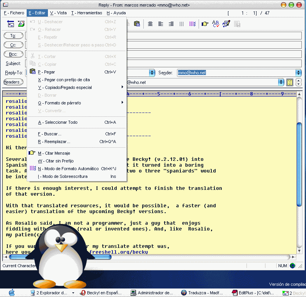Viewport: 306px width, 297px height.
Task: Click the message body scroll up arrow
Action: [x=299, y=94]
